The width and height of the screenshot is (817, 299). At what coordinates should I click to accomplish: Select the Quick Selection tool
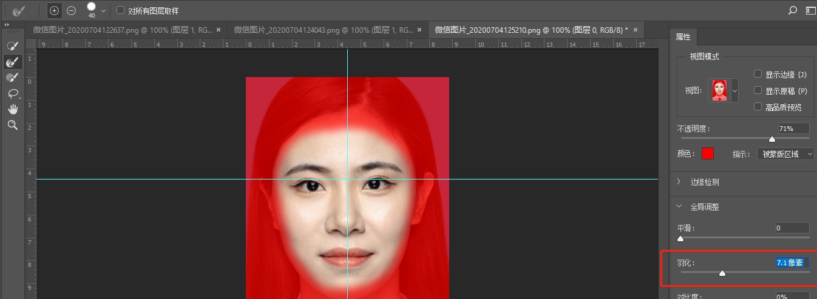pyautogui.click(x=12, y=46)
